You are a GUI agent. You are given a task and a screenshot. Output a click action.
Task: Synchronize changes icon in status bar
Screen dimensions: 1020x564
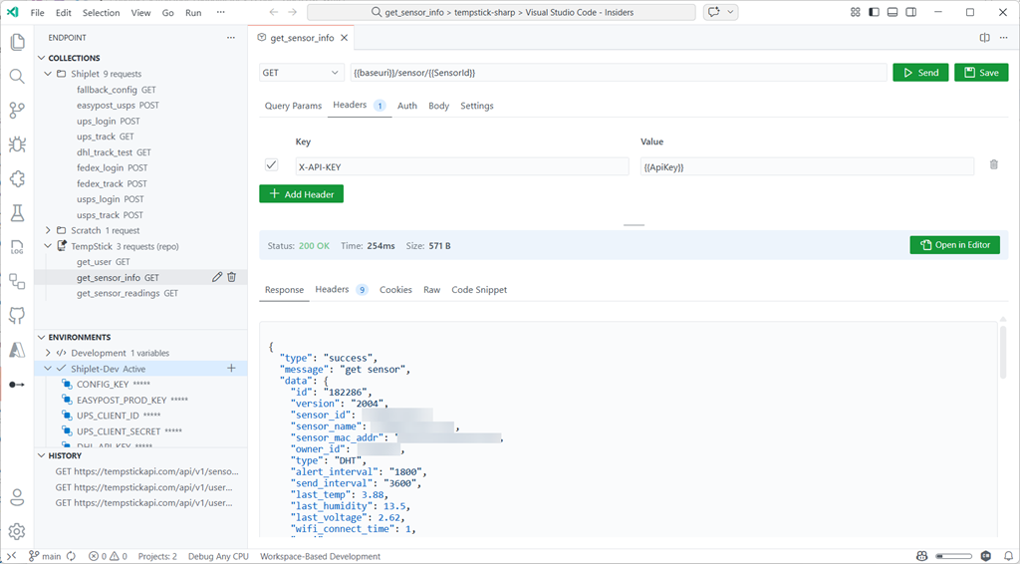coord(71,556)
